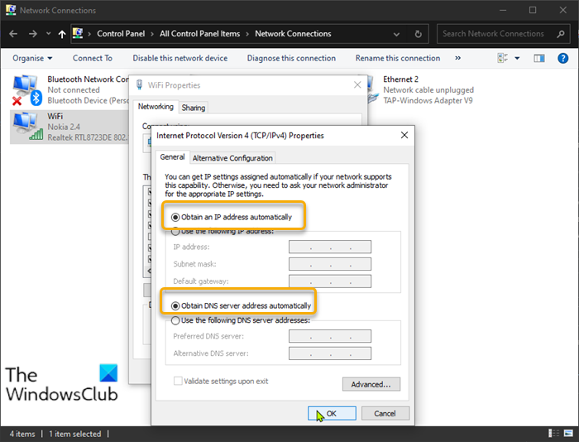Go forward using the Forward arrow
Image resolution: width=579 pixels, height=442 pixels.
point(33,34)
